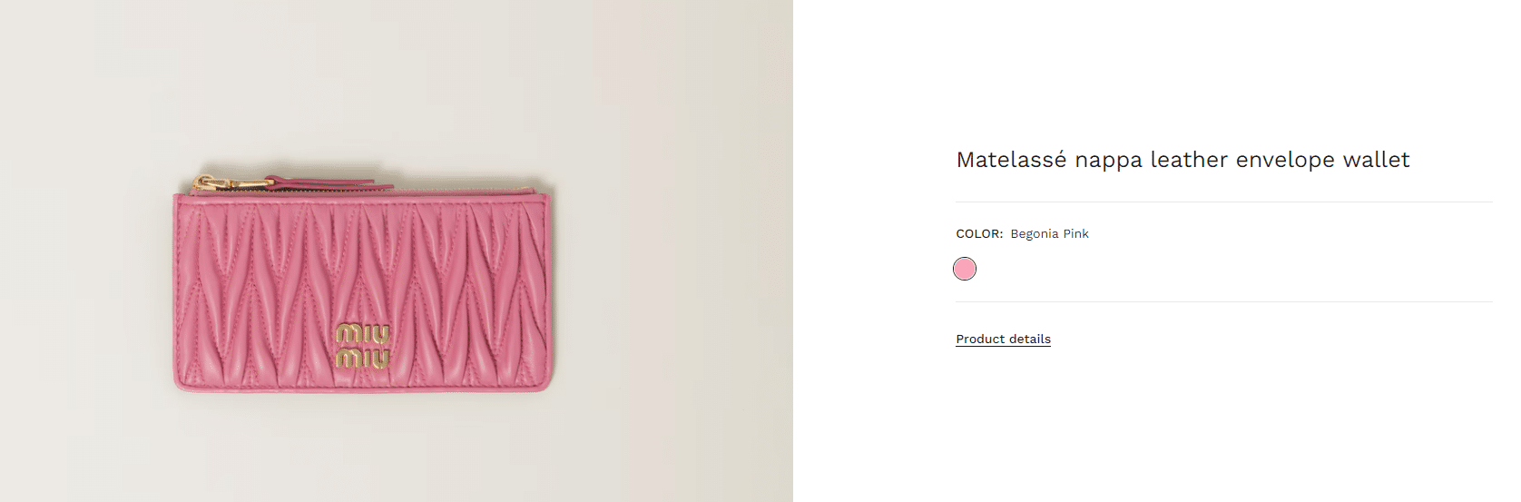
Task: Click the gold Miu Miu logo on wallet
Action: [363, 346]
